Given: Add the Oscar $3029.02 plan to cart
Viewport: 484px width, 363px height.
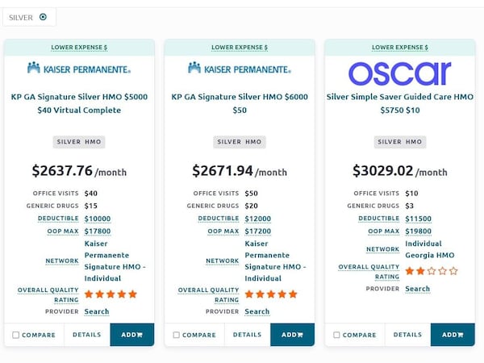Looking at the screenshot, I should pos(453,335).
